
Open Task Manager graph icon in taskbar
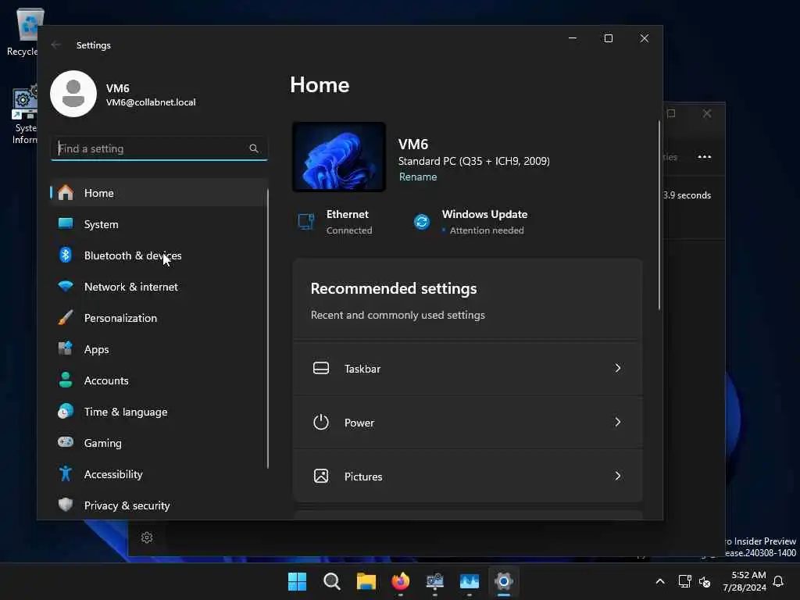[x=470, y=581]
